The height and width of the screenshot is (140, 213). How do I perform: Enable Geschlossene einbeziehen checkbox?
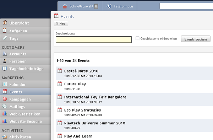pyautogui.click(x=137, y=38)
